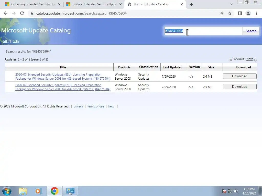
Task: Switch to the Update: Extended Security Updates tab
Action: pyautogui.click(x=94, y=4)
